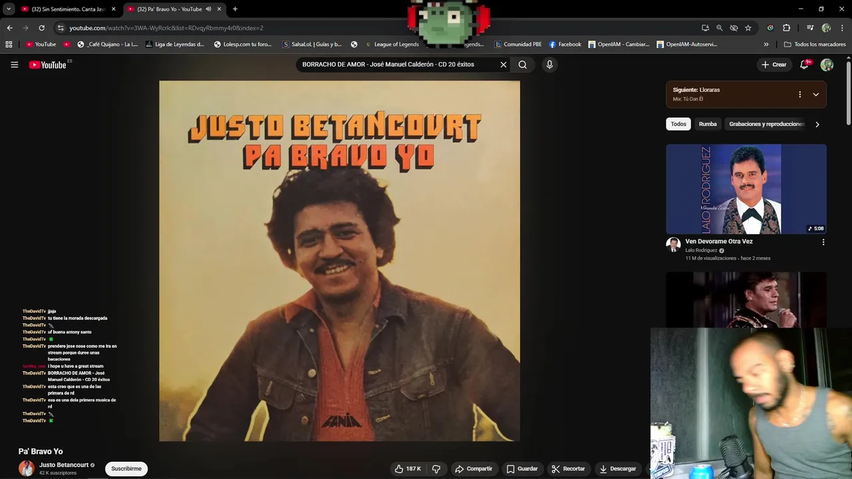Like the video showing 187 K
The image size is (852, 479).
point(407,468)
